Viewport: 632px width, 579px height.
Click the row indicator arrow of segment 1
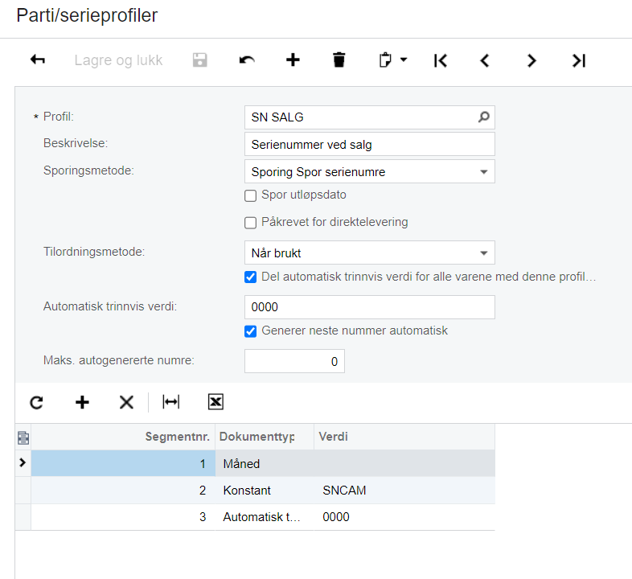click(23, 463)
